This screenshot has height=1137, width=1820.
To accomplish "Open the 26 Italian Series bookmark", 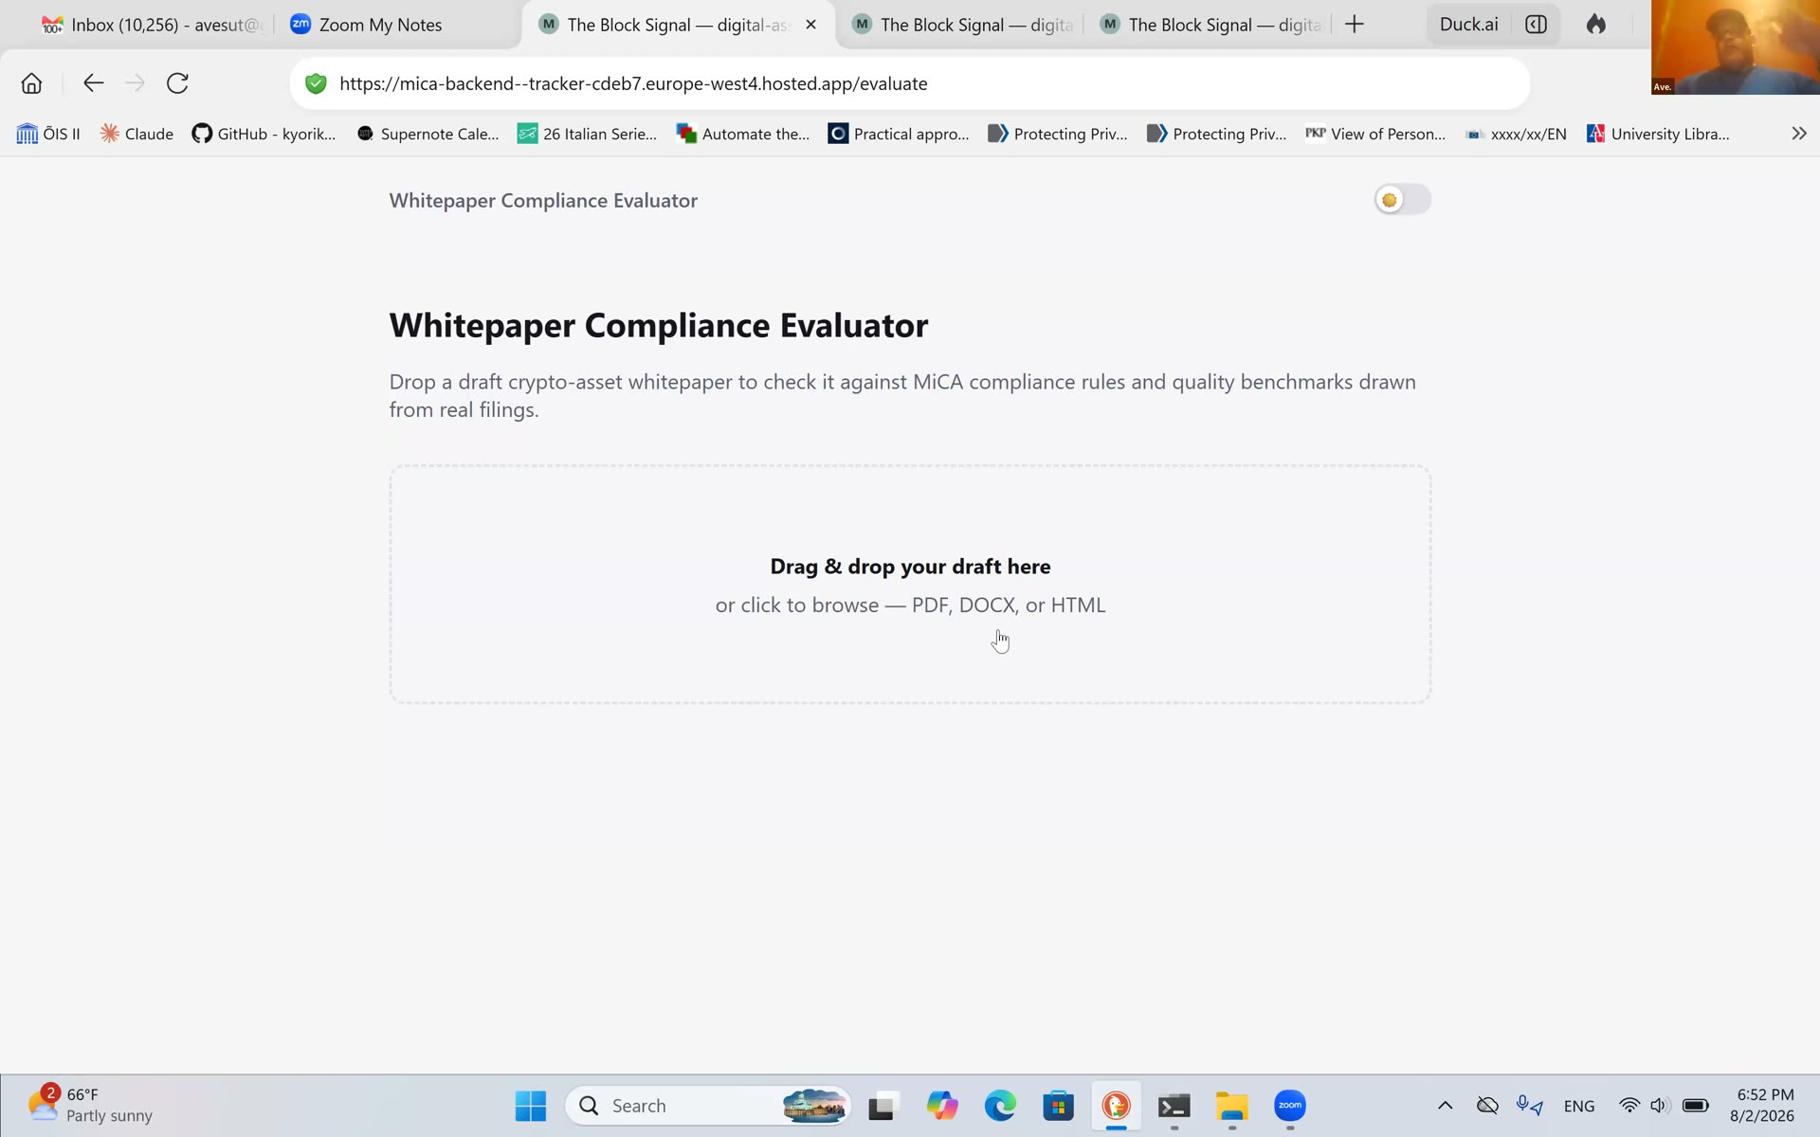I will 587,134.
